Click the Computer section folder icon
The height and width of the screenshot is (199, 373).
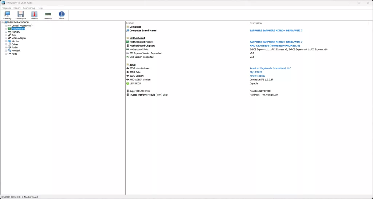point(128,27)
